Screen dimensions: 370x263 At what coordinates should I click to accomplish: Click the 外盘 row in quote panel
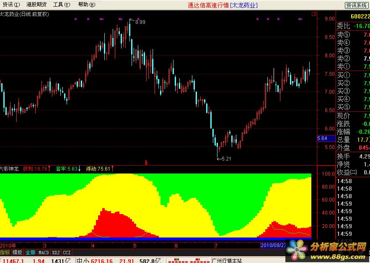(x=353, y=148)
